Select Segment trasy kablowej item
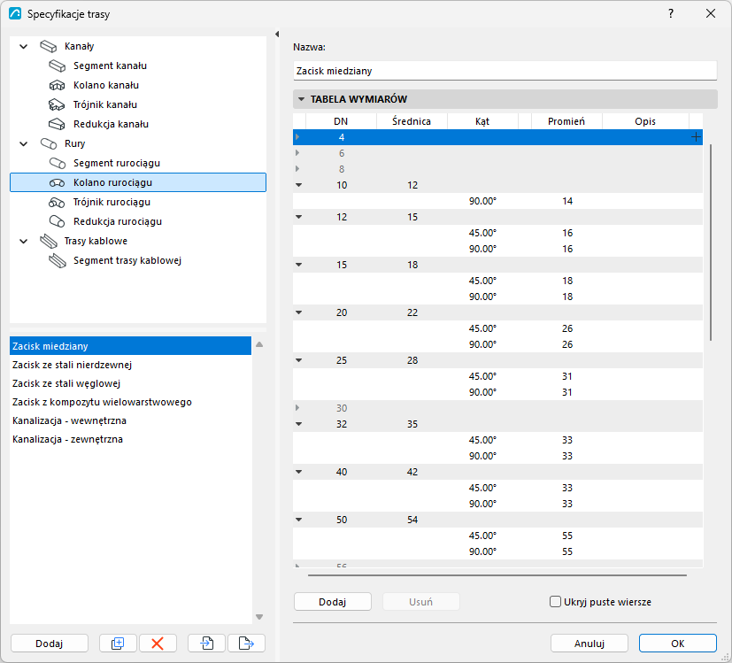Viewport: 732px width, 663px height. click(x=127, y=260)
